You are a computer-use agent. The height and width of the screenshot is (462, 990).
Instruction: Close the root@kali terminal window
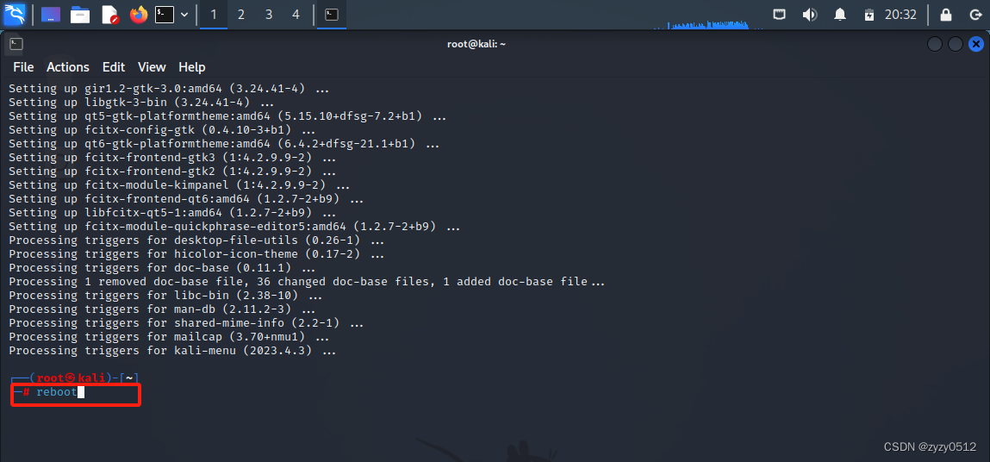pos(976,44)
